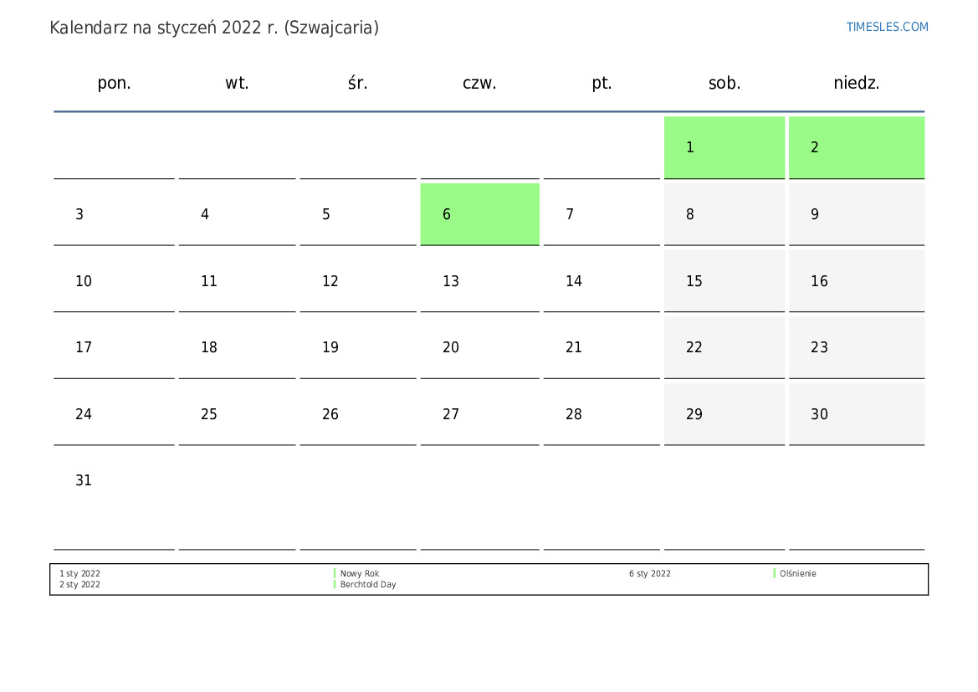
Task: Click the 'Olśnienie' holiday legend label
Action: click(797, 574)
